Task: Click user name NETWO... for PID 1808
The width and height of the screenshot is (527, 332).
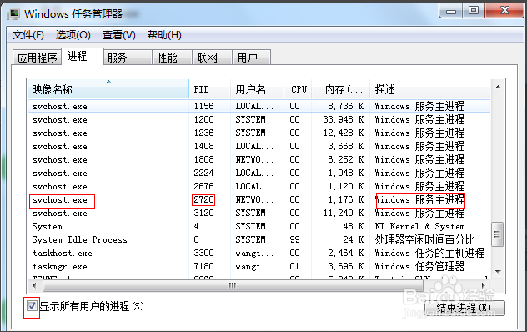Action: [x=254, y=159]
